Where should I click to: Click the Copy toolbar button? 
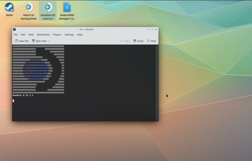click(x=125, y=41)
